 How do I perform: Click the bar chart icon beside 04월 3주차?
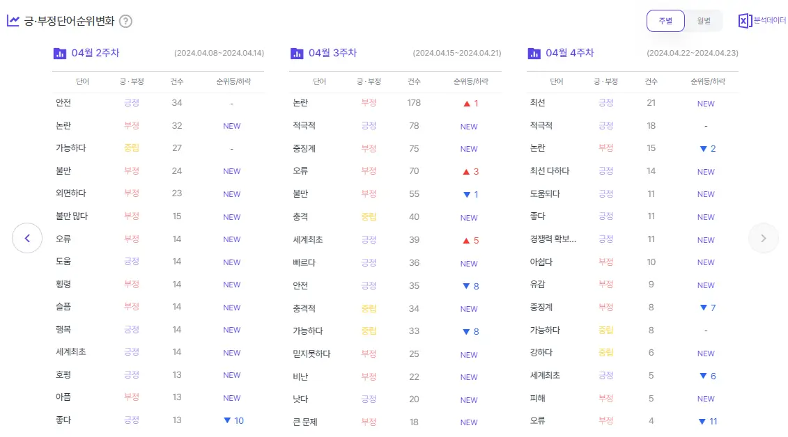pyautogui.click(x=297, y=53)
